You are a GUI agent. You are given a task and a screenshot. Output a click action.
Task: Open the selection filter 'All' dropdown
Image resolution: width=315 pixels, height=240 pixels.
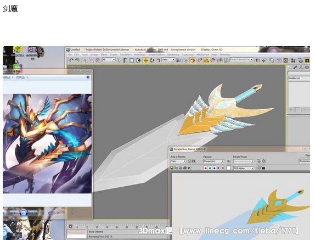[x=109, y=60]
